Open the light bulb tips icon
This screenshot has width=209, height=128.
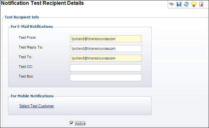click(194, 4)
